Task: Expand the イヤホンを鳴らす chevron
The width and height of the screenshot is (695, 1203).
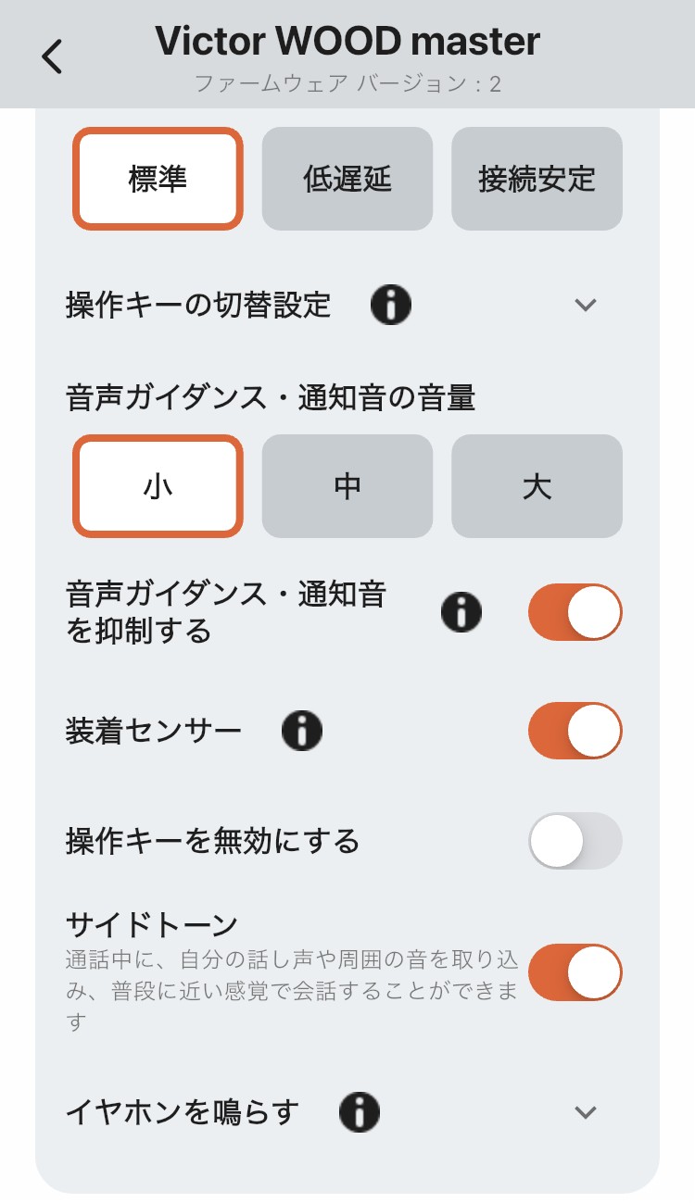Action: (585, 1112)
